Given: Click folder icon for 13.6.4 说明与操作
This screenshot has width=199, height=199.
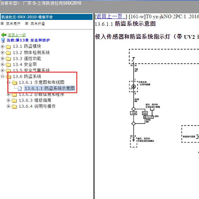Looking at the screenshot, I should tap(14, 106).
